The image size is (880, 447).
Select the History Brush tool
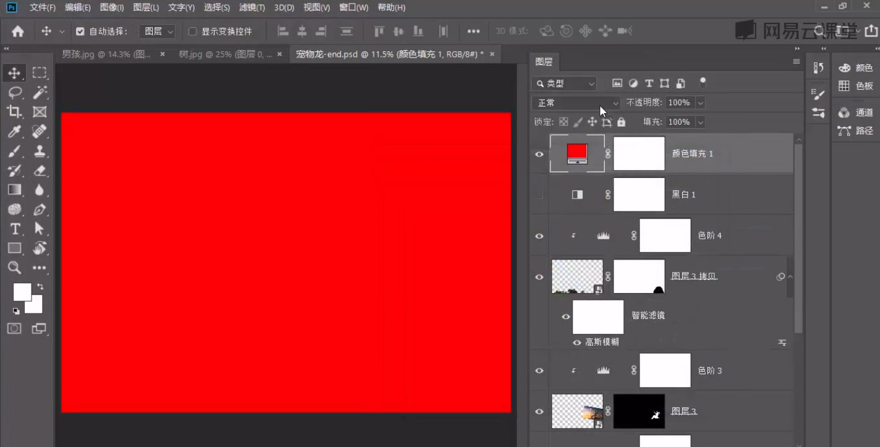tap(14, 171)
